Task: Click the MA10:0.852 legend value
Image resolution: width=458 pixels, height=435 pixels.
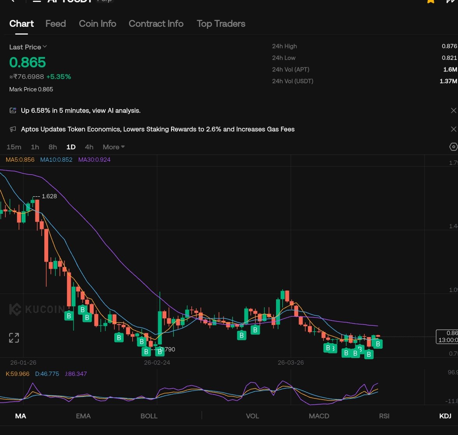Action: (x=56, y=159)
